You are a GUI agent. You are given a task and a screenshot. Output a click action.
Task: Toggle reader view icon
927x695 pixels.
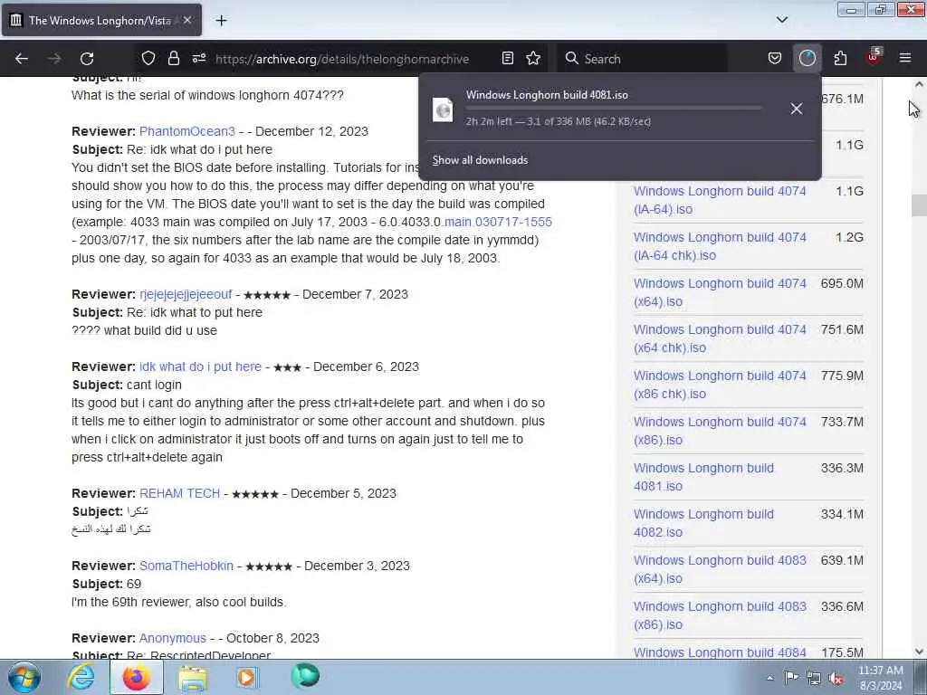(507, 59)
